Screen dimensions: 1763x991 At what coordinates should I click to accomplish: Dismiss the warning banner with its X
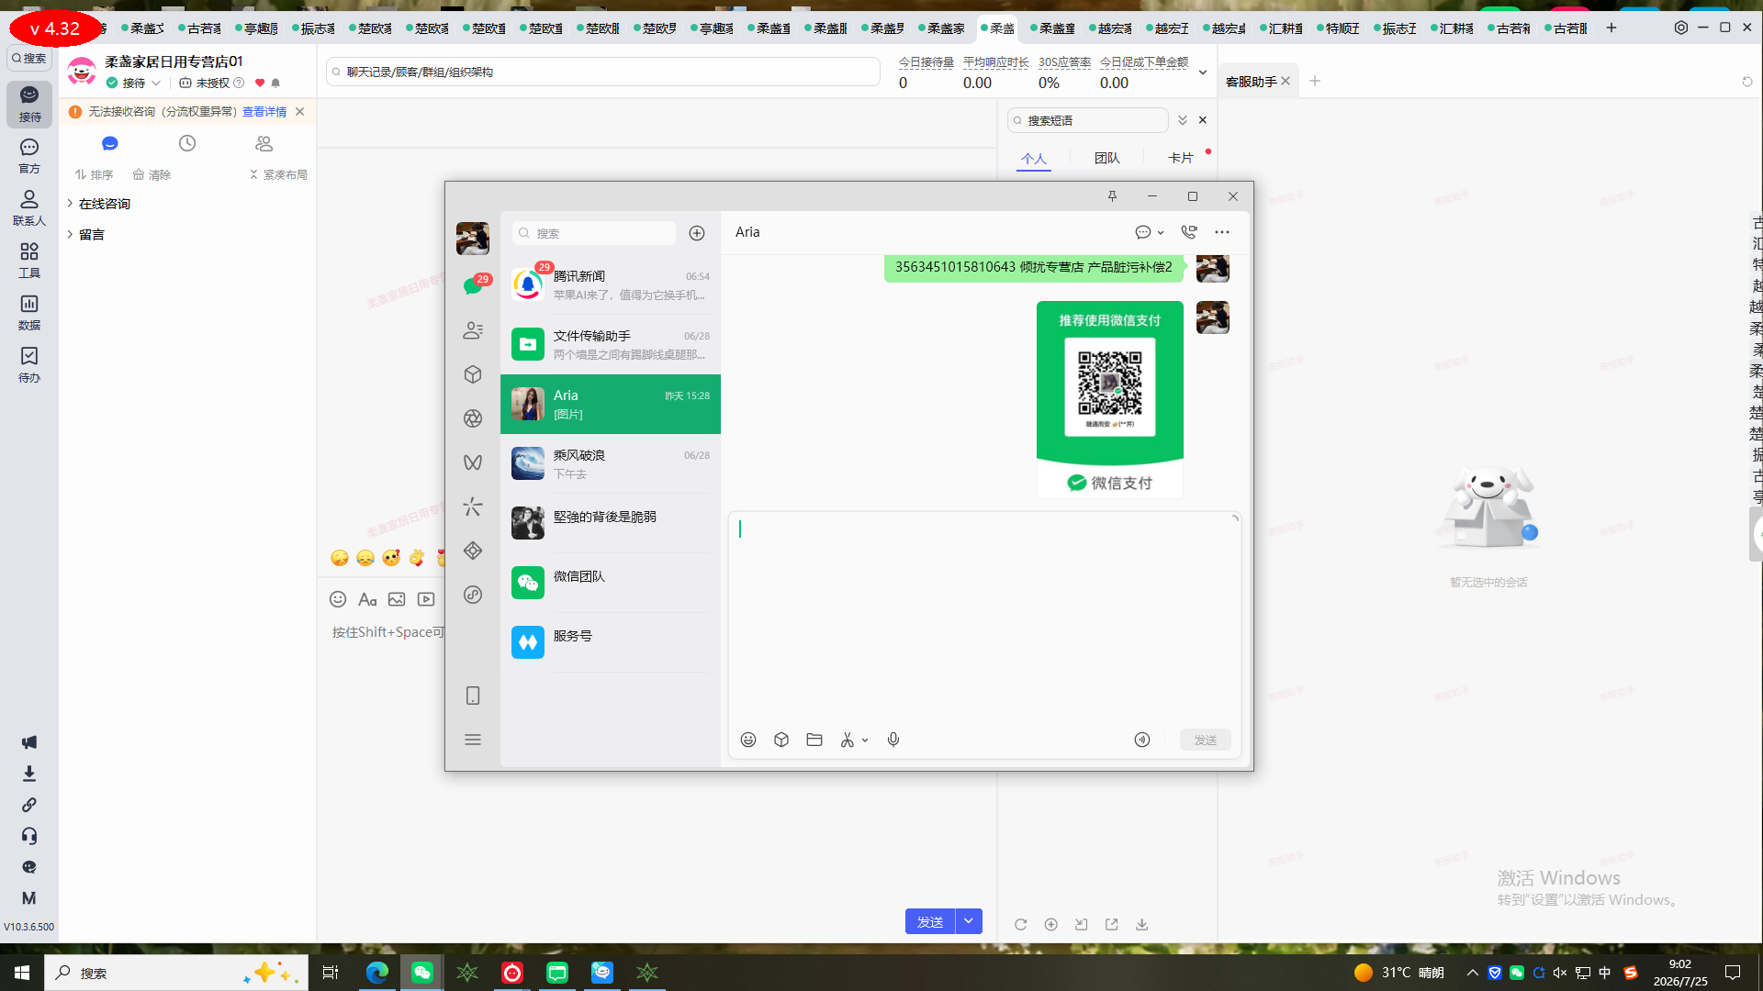(x=299, y=112)
